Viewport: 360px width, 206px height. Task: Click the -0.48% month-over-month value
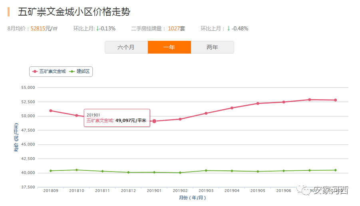pos(240,28)
